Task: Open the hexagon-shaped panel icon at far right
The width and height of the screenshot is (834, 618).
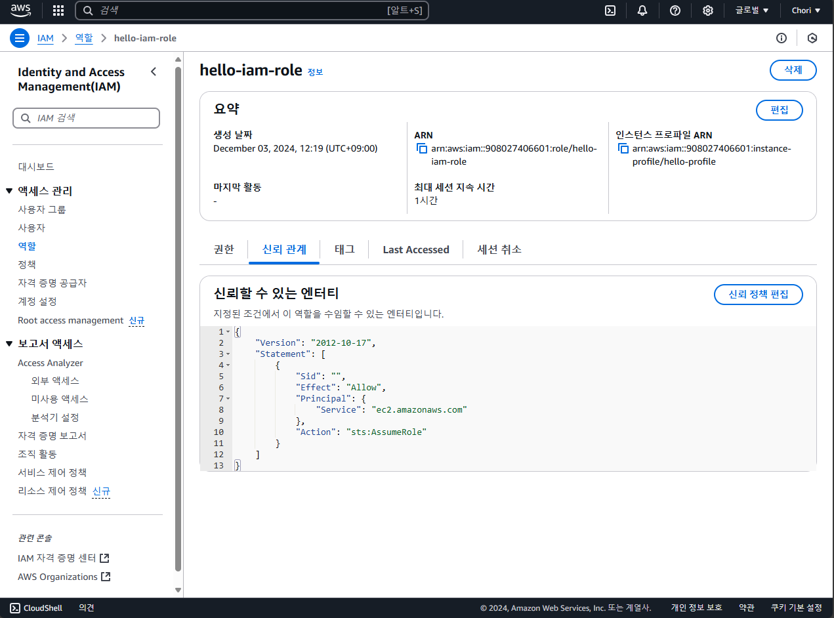Action: click(812, 38)
